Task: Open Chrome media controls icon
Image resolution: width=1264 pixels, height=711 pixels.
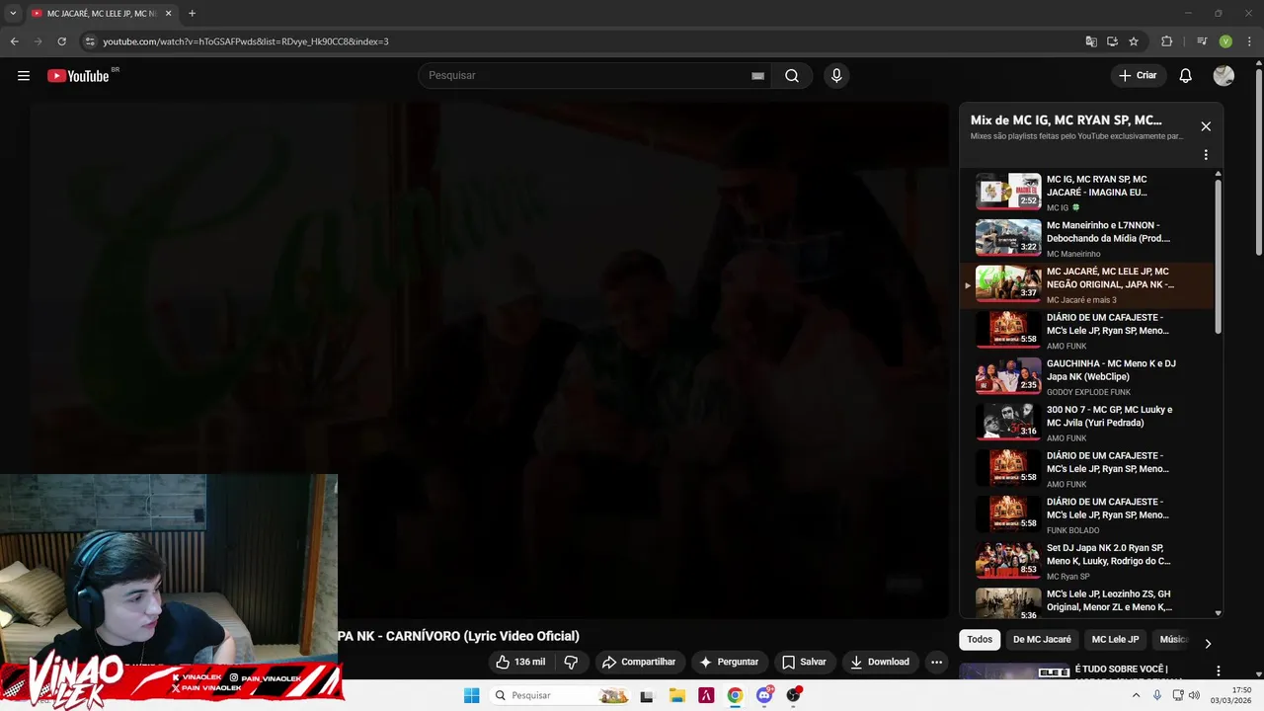Action: pyautogui.click(x=1202, y=41)
